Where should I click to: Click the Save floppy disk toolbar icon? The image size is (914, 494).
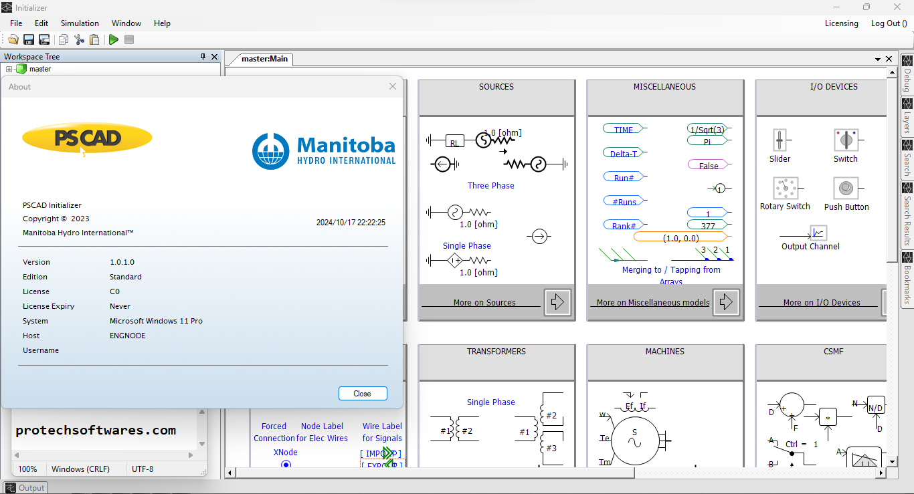tap(29, 39)
